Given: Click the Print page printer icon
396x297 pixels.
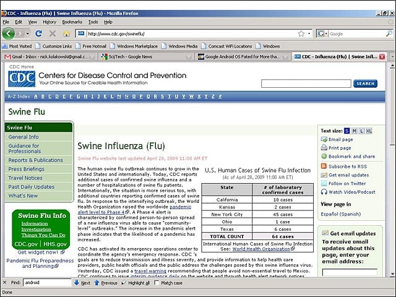Looking at the screenshot, I should coord(324,148).
